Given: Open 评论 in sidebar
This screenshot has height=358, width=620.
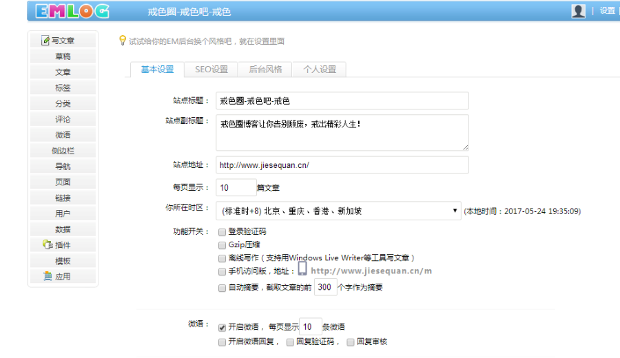Looking at the screenshot, I should (x=63, y=119).
